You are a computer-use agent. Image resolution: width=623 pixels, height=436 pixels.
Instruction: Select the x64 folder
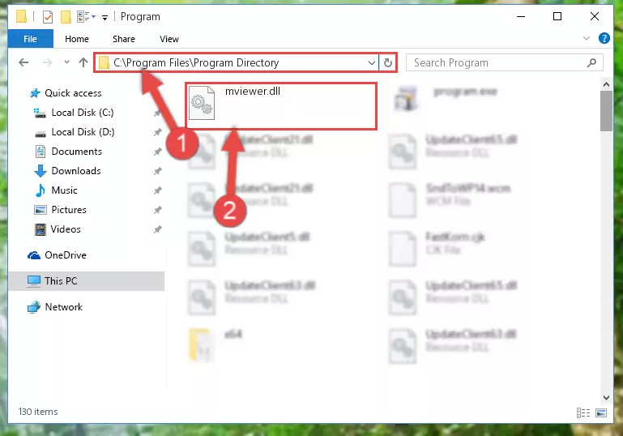(216, 345)
